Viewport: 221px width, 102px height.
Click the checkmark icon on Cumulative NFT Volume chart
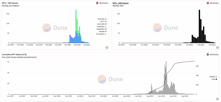coord(217,99)
